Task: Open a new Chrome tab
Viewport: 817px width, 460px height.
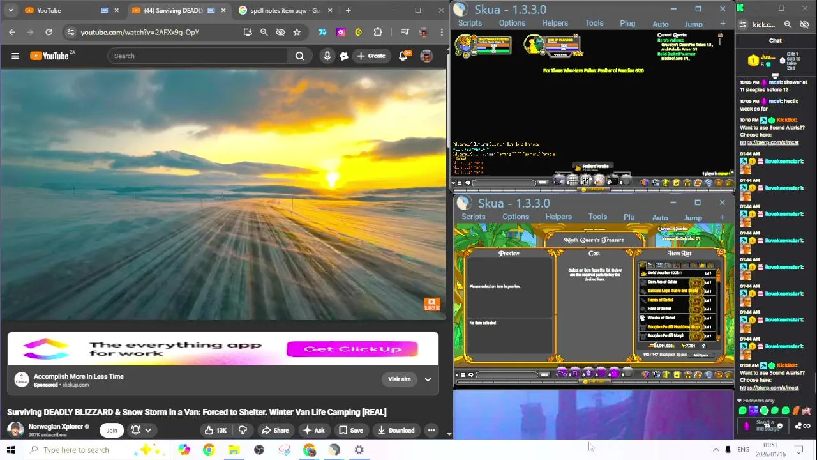Action: click(348, 10)
